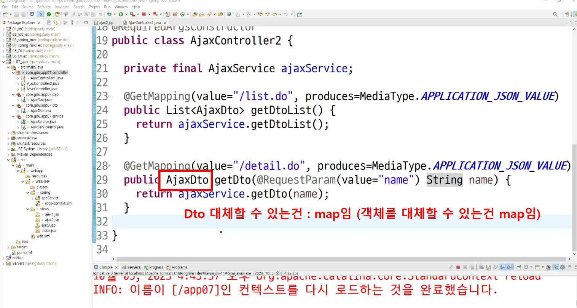Open the Navigate menu
577x308 pixels.
point(62,7)
